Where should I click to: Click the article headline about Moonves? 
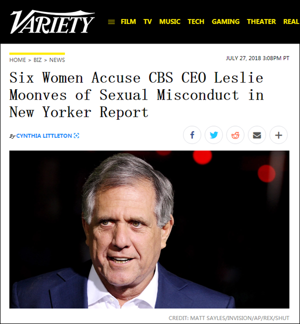click(x=136, y=95)
